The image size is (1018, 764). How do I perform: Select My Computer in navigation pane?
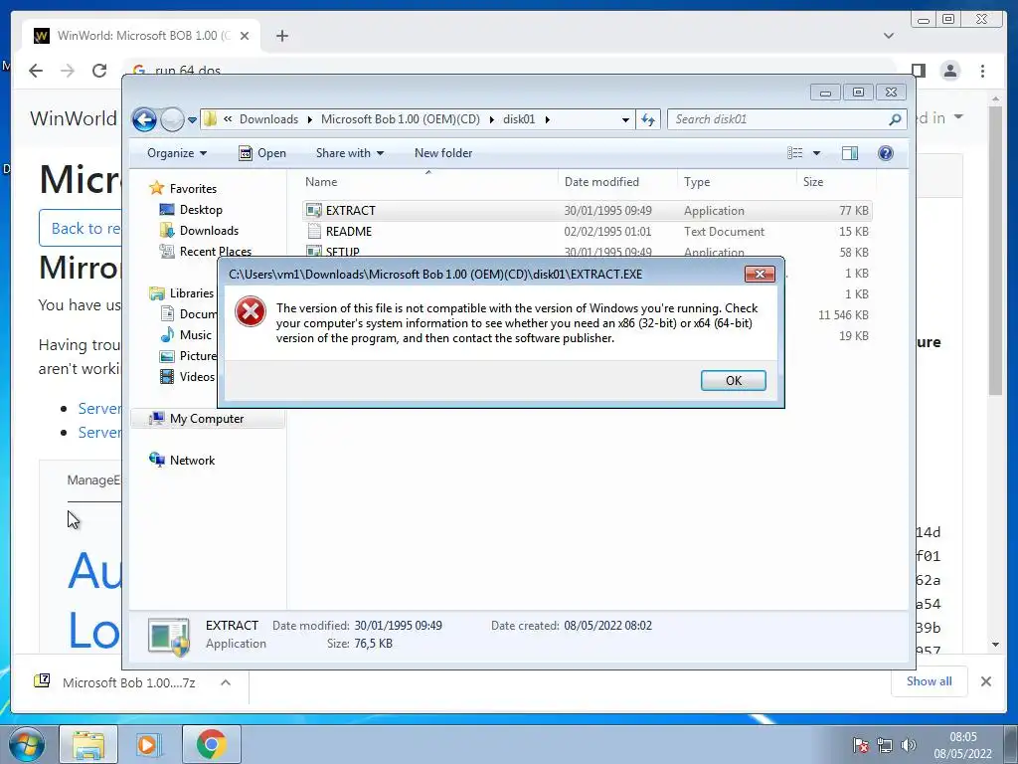207,419
